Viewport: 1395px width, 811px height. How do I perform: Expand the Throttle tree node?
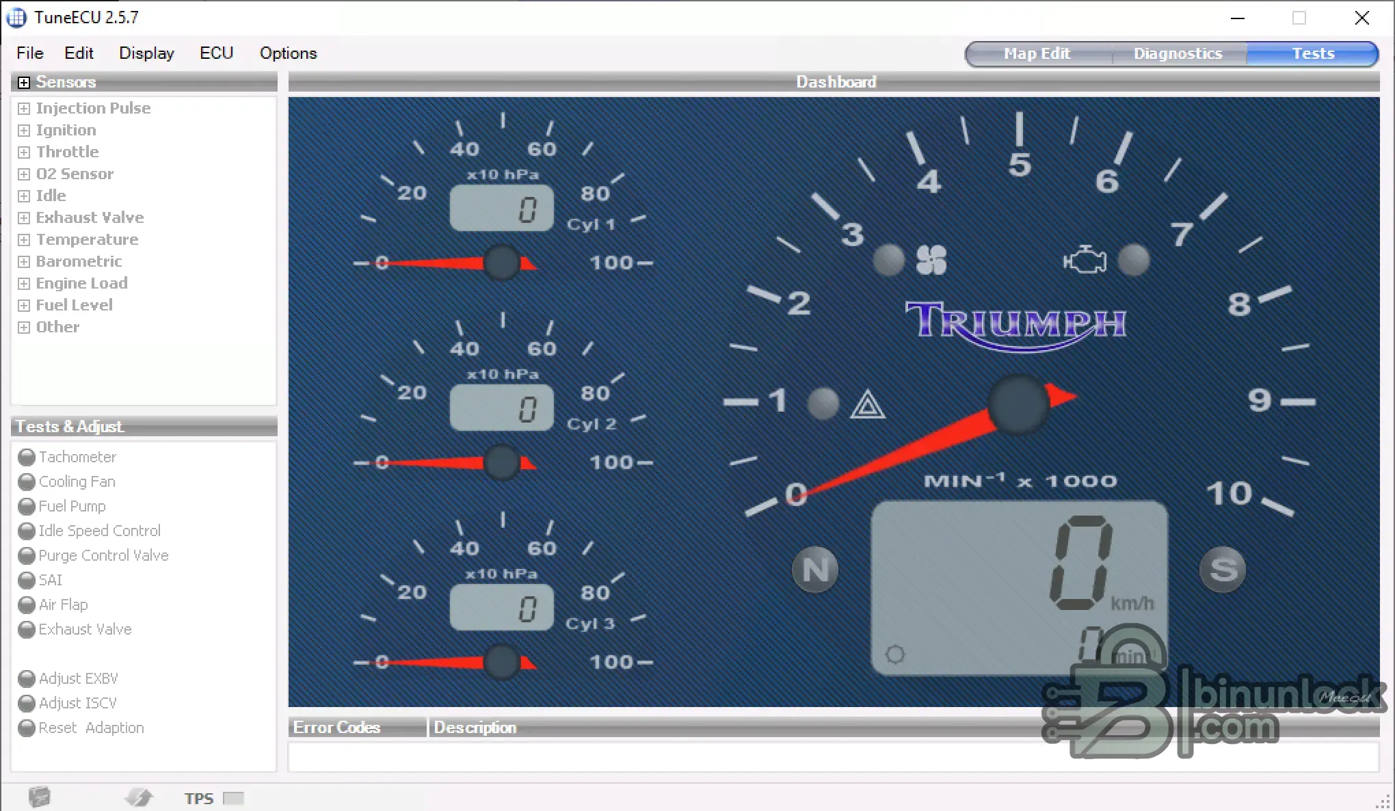tap(24, 152)
